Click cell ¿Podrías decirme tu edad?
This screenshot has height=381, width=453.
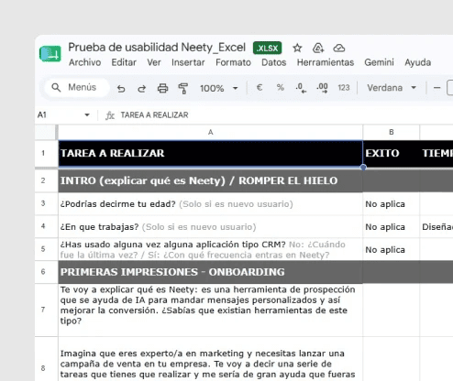coord(210,203)
